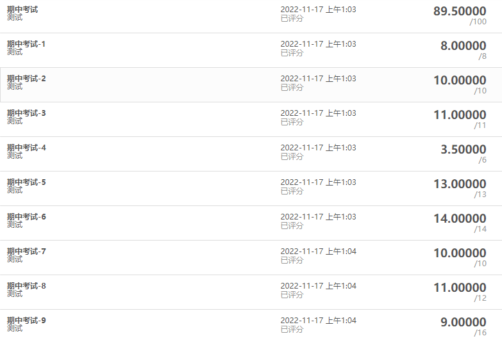Screen dimensions: 502x343
Task: Open the 期中考试-8 test
Action: [x=26, y=286]
